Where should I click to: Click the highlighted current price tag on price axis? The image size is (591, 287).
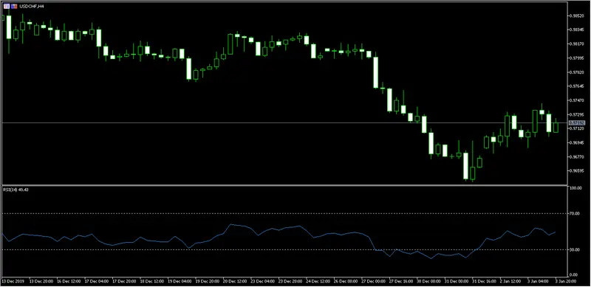pyautogui.click(x=577, y=122)
